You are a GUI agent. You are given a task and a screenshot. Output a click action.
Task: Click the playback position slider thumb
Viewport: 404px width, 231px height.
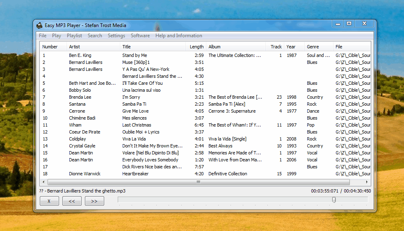click(334, 199)
